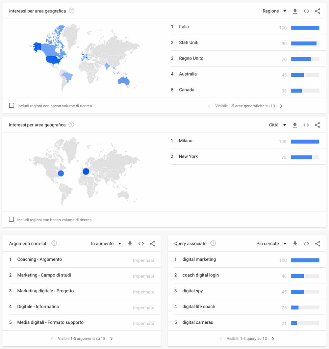Open help for Argomenti correlati
This screenshot has height=349, width=329.
54,243
